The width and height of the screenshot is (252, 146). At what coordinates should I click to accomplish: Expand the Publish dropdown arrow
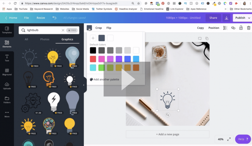[x=249, y=18]
